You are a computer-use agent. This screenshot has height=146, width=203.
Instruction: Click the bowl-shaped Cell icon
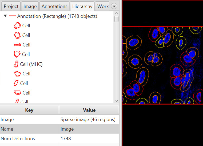coord(17,93)
